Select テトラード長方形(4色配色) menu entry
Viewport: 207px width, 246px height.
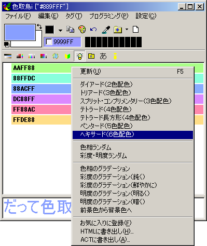pyautogui.click(x=133, y=118)
